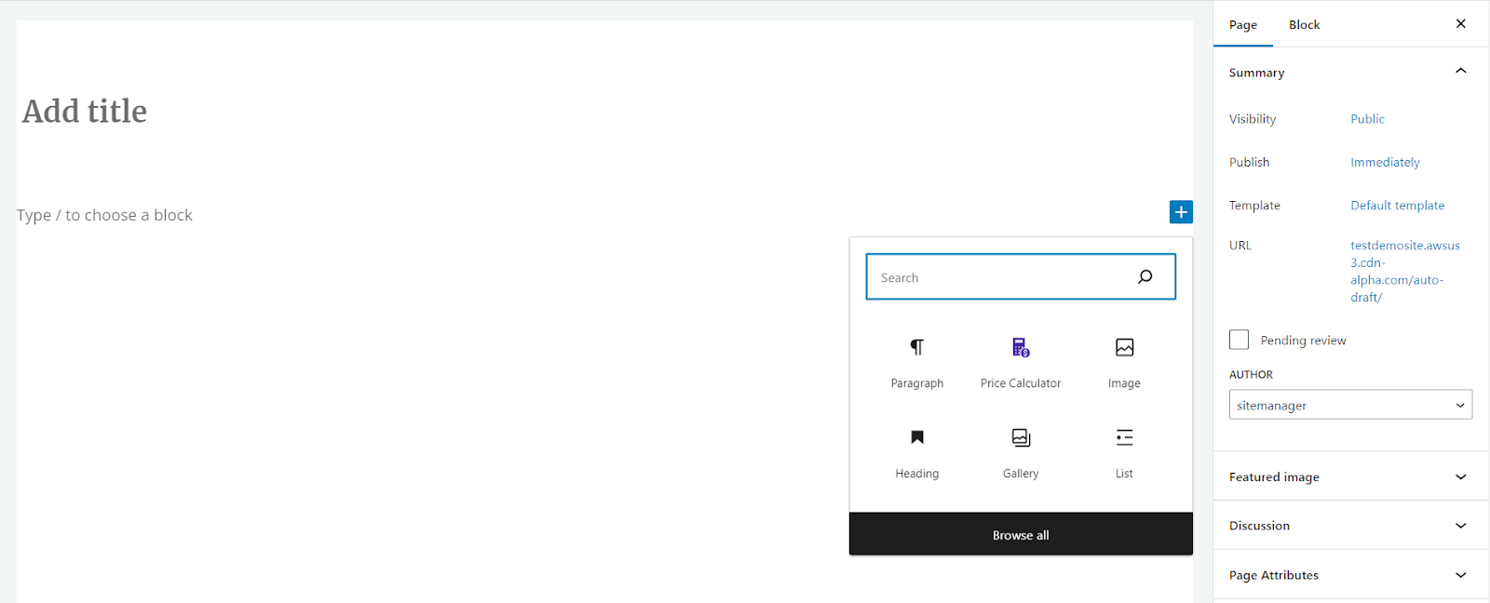
Task: Change visibility via Public link
Action: (1367, 119)
